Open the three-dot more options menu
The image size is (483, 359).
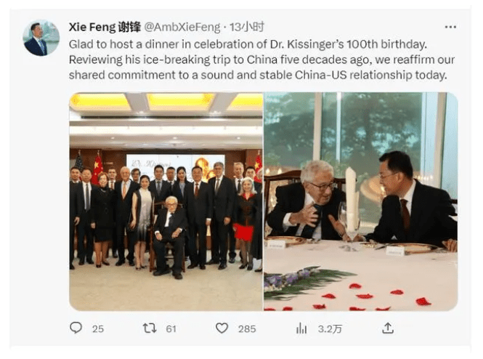450,27
